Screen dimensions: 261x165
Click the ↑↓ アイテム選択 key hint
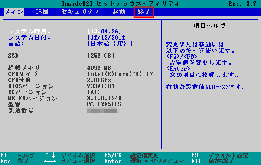pos(70,155)
